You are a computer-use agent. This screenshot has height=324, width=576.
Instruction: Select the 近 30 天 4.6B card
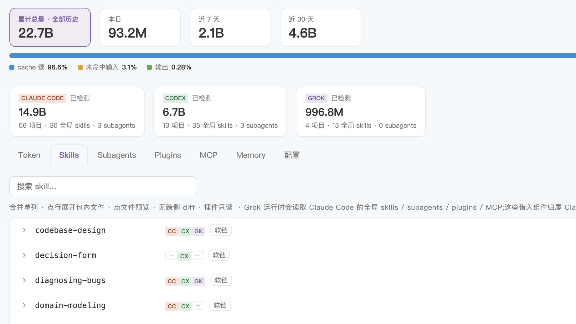[321, 28]
